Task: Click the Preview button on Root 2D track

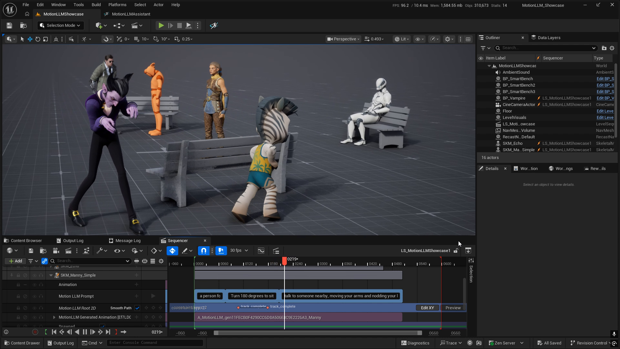Action: (453, 308)
